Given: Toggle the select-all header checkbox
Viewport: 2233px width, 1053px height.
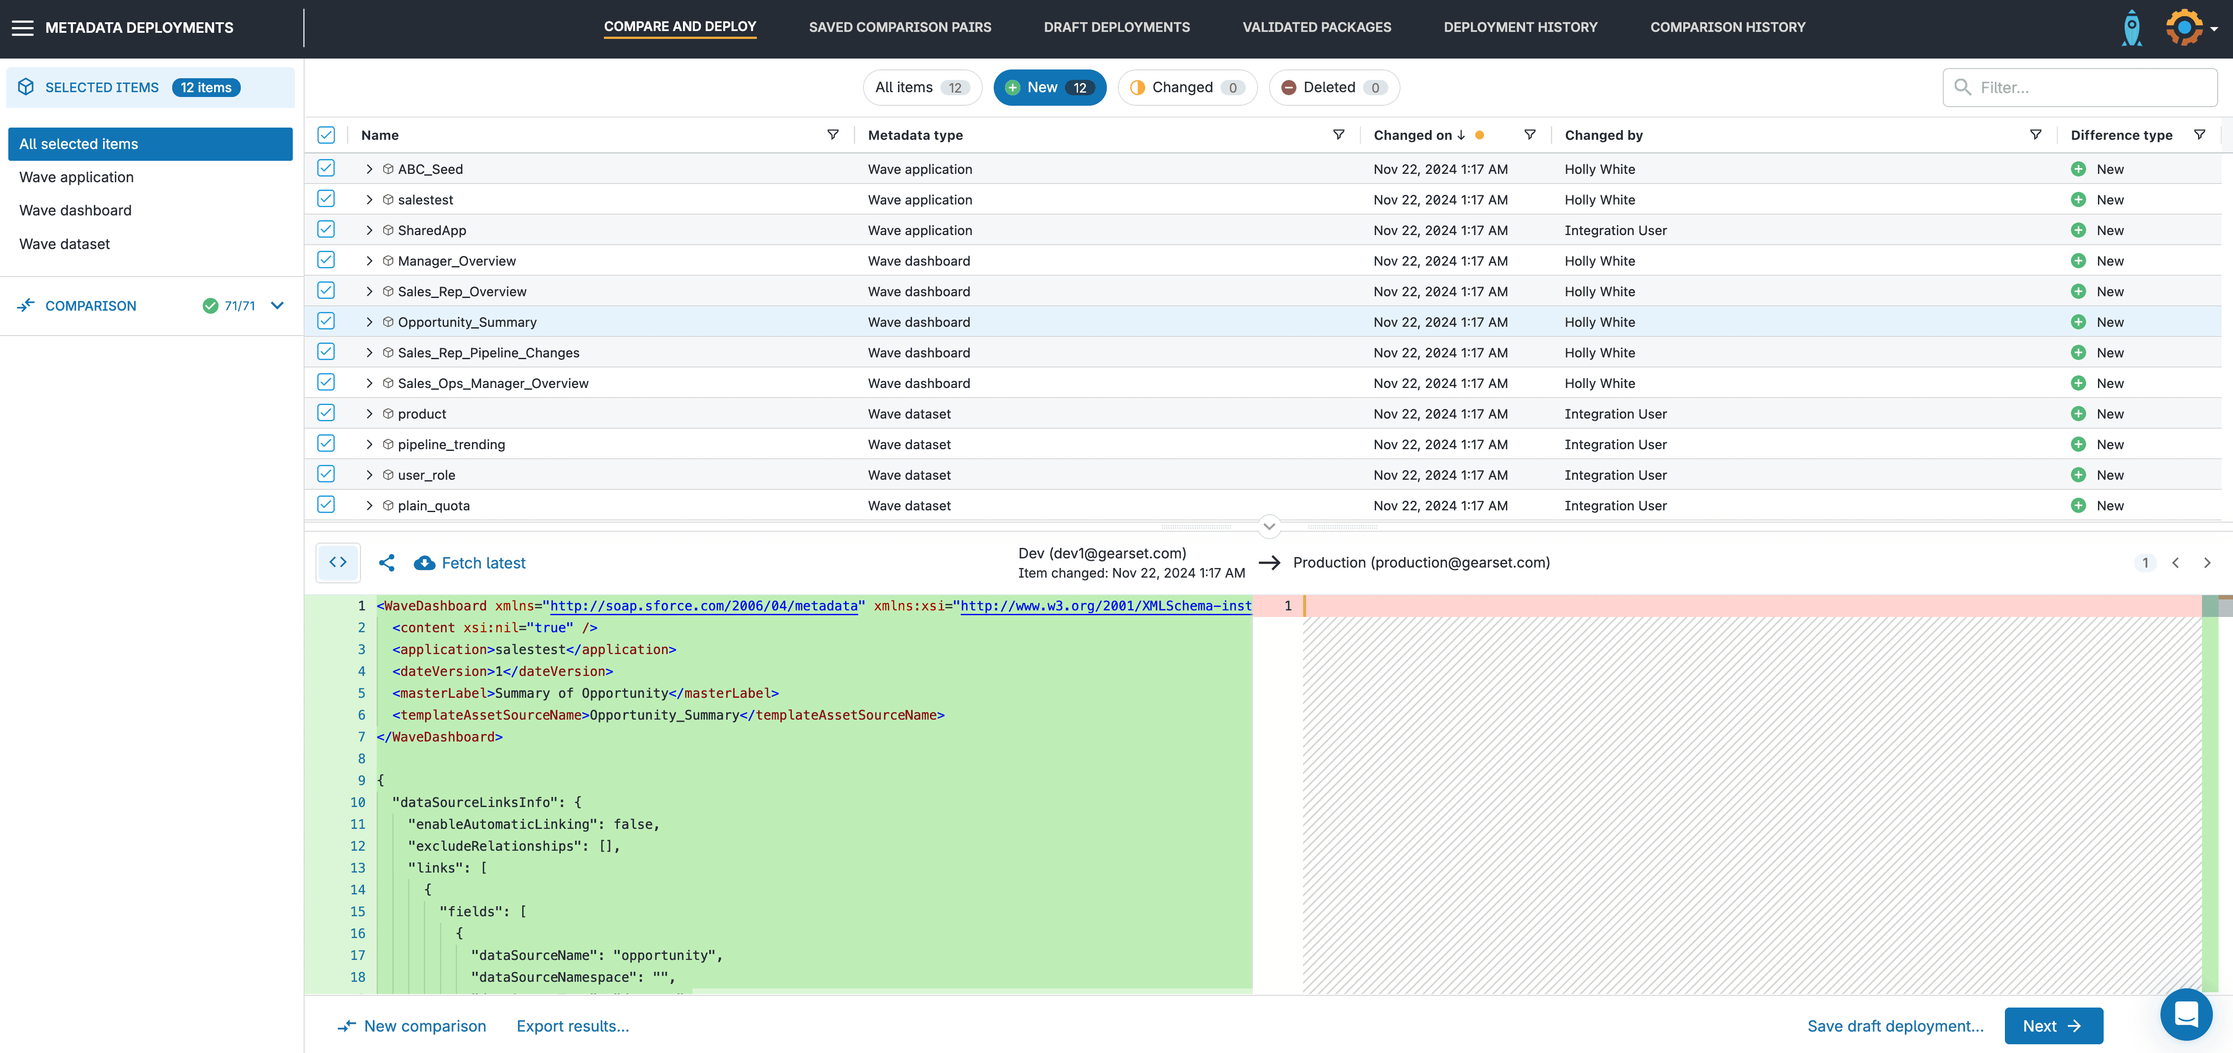Looking at the screenshot, I should click(326, 135).
